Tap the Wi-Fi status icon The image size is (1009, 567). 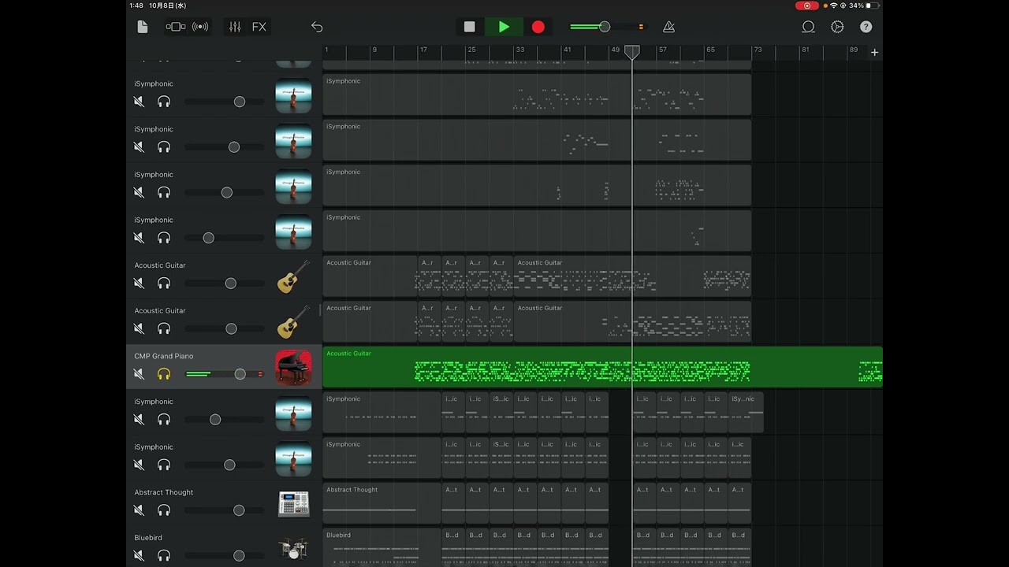[x=834, y=6]
